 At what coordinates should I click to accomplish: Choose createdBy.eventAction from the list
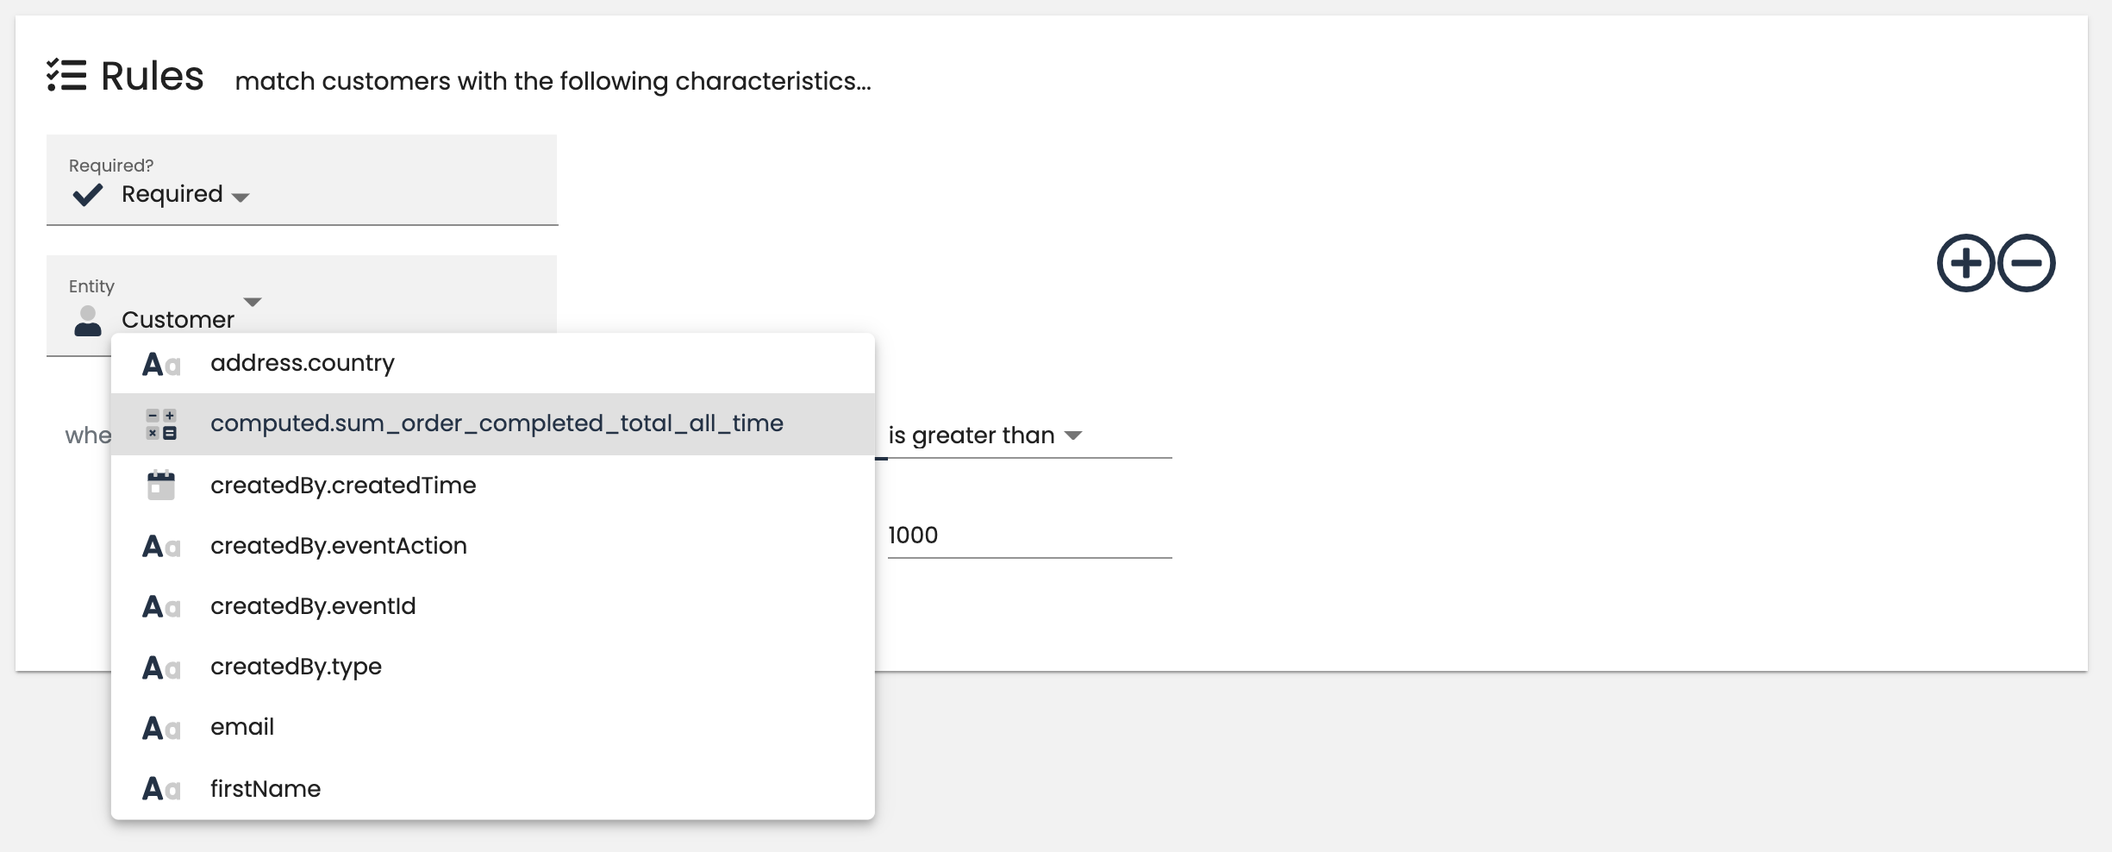point(339,546)
